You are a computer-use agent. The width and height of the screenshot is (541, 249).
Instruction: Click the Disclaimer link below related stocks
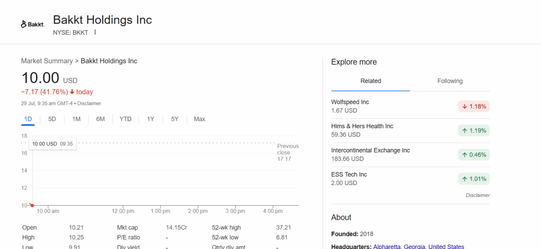(477, 195)
